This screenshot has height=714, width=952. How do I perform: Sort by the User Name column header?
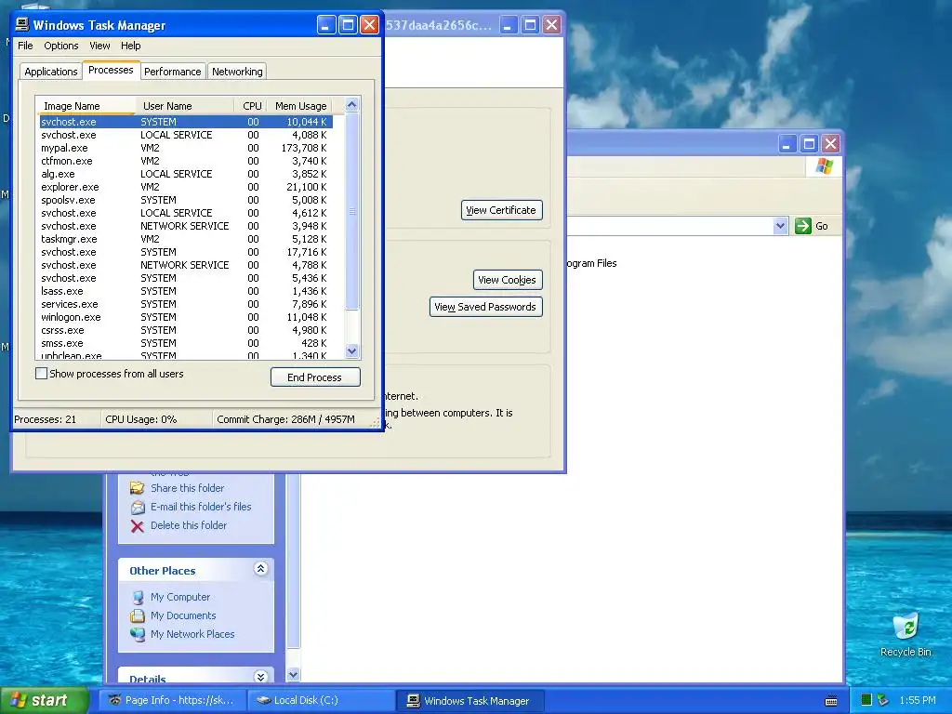click(185, 106)
